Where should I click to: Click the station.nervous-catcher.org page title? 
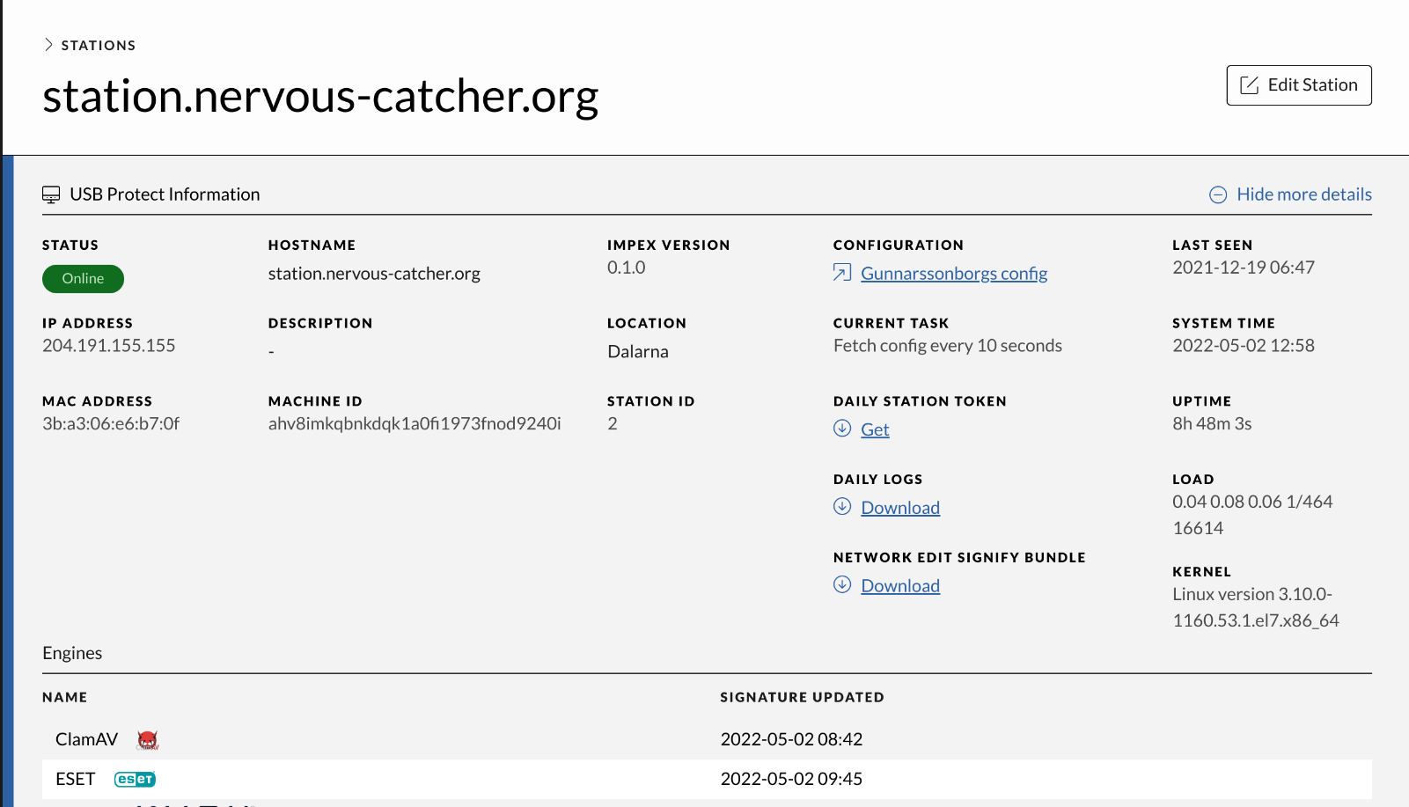(x=320, y=96)
